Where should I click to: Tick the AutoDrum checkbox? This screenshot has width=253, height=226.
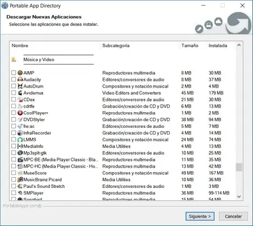(x=13, y=86)
